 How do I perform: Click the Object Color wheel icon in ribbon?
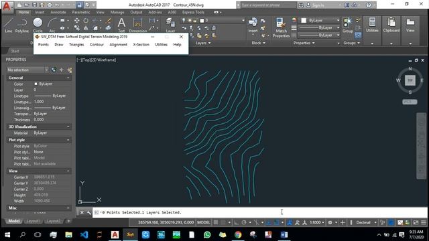coord(294,20)
